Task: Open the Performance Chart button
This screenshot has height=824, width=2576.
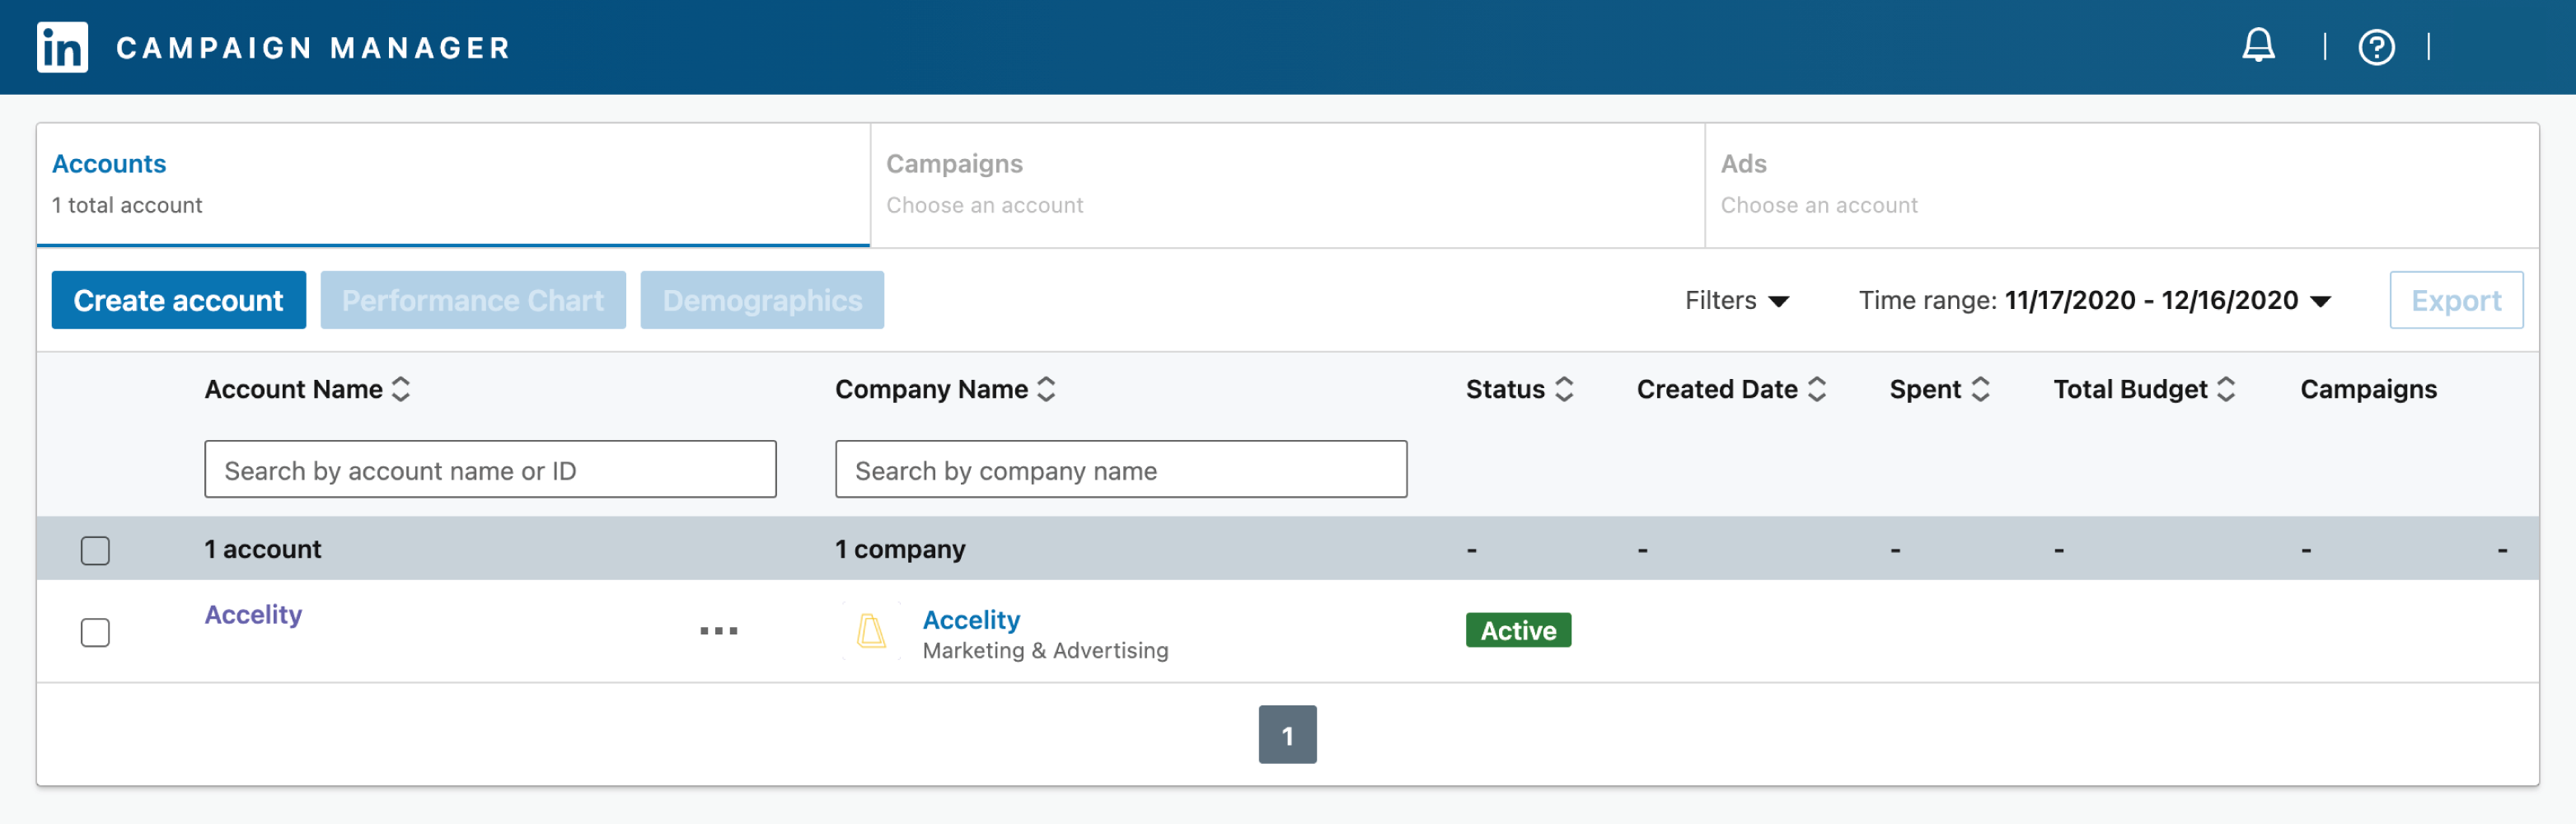Action: pyautogui.click(x=473, y=300)
